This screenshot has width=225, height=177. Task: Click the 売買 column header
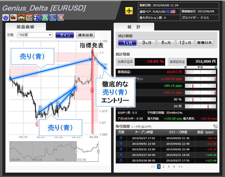click(x=121, y=132)
